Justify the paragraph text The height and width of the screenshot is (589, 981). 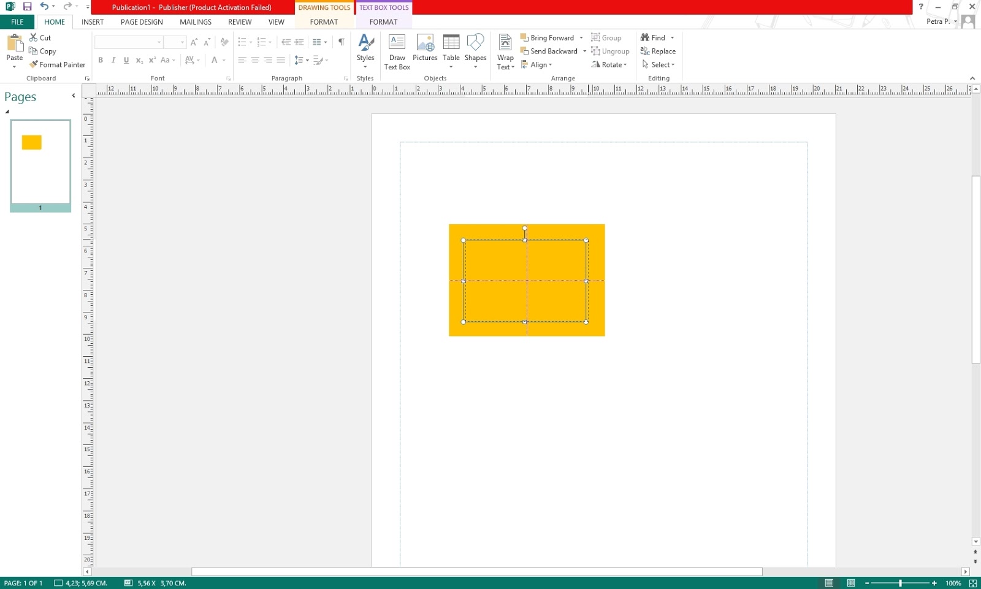(281, 60)
